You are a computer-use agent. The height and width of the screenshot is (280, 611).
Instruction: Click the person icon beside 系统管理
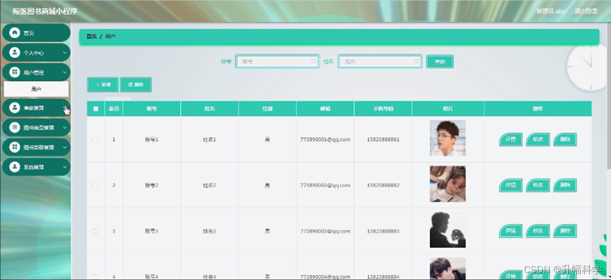pyautogui.click(x=14, y=167)
